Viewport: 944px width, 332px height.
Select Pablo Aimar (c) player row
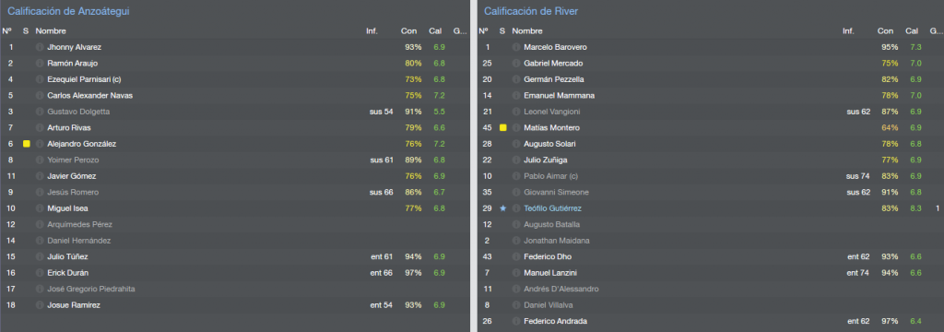click(711, 176)
